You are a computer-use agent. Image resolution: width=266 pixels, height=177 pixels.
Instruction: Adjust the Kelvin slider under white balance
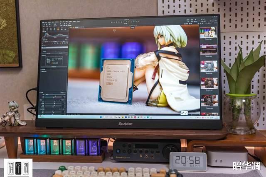pyautogui.click(x=54, y=96)
